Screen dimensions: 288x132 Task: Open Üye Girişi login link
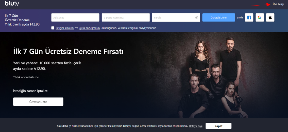point(278,4)
